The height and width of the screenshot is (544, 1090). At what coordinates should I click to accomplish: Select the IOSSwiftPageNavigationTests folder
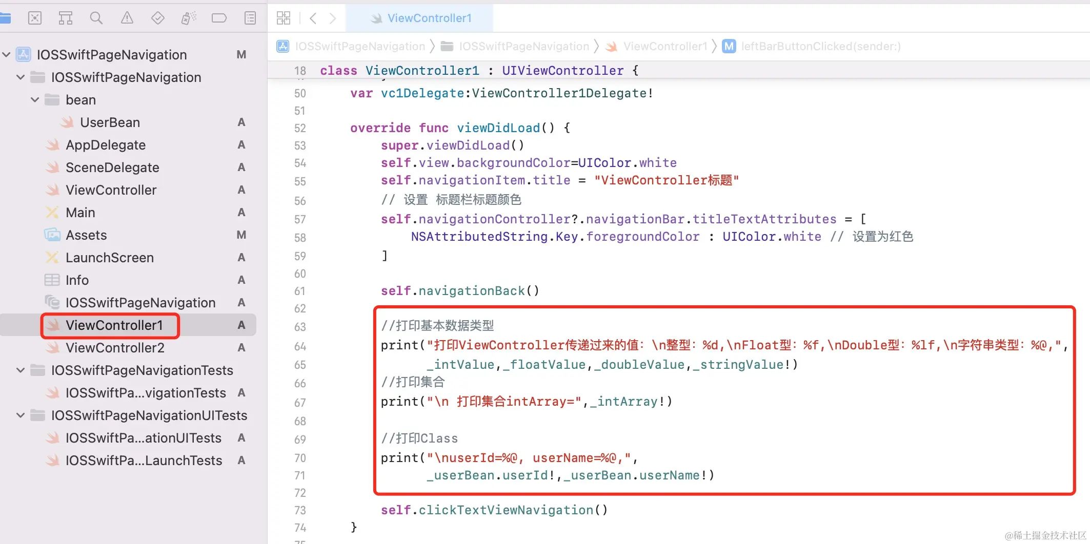[142, 370]
